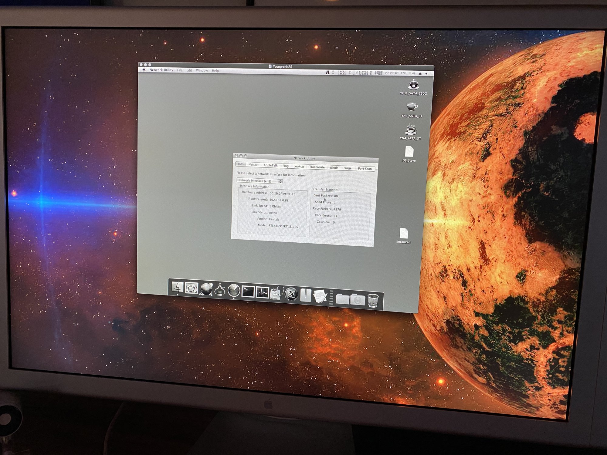Click the 11:49 clock in menu bar
Viewport: 607px width, 455px height.
(412, 73)
